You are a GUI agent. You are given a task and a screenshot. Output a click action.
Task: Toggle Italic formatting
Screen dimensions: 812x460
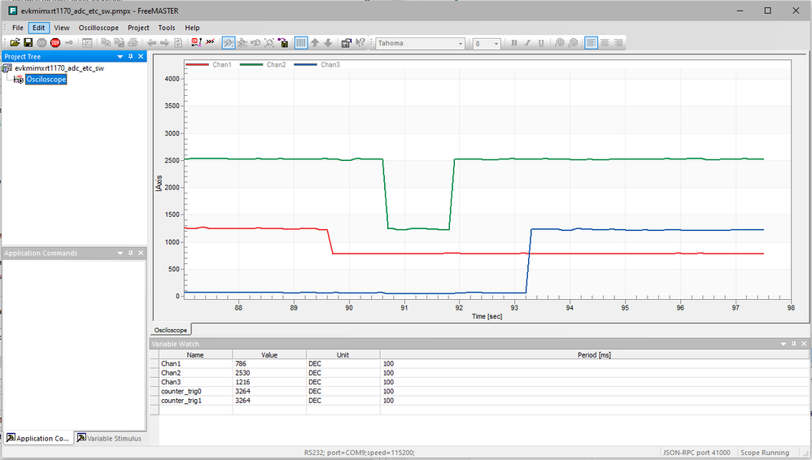pos(528,43)
